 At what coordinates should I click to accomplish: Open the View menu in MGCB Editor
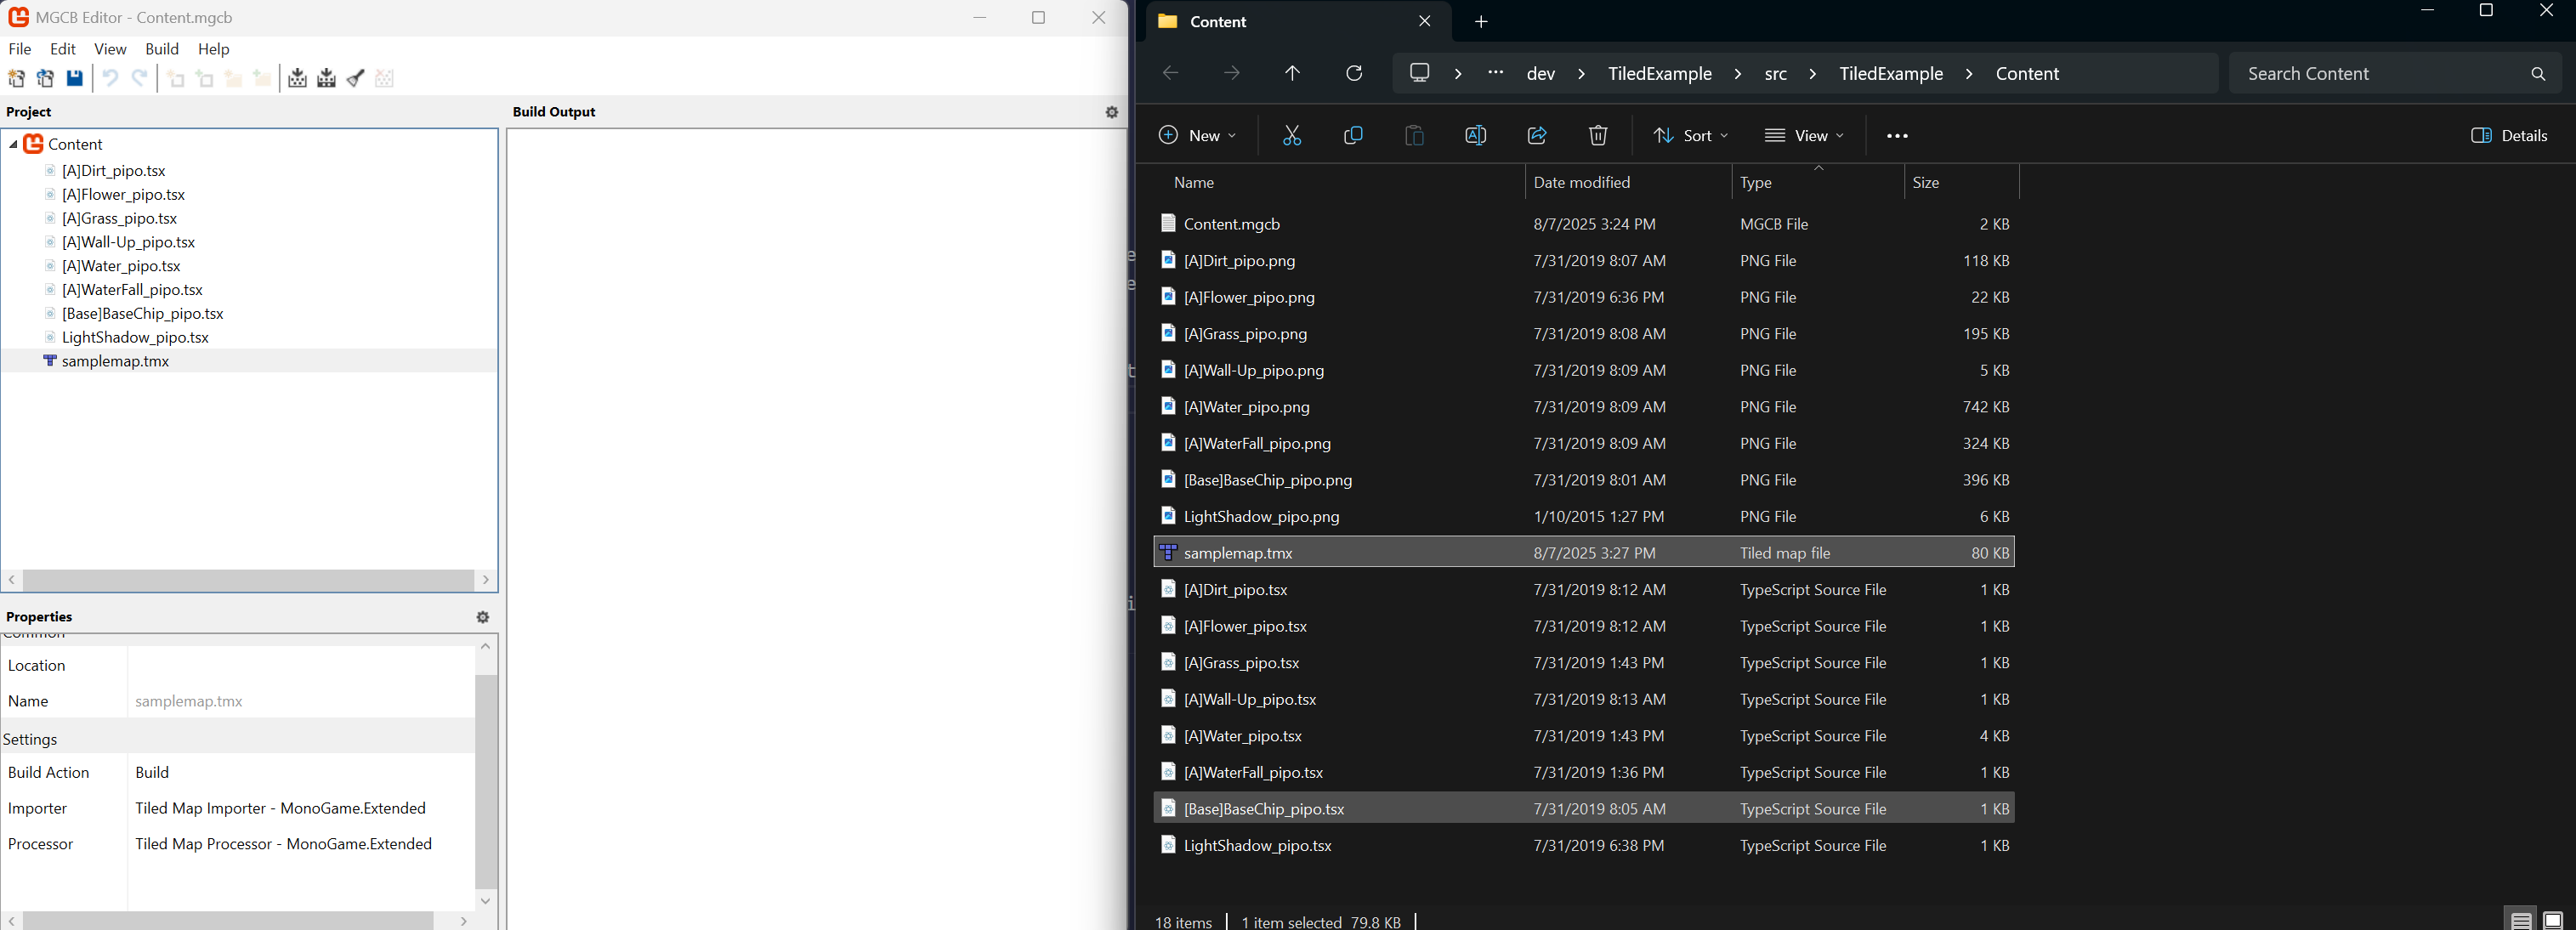(x=110, y=49)
